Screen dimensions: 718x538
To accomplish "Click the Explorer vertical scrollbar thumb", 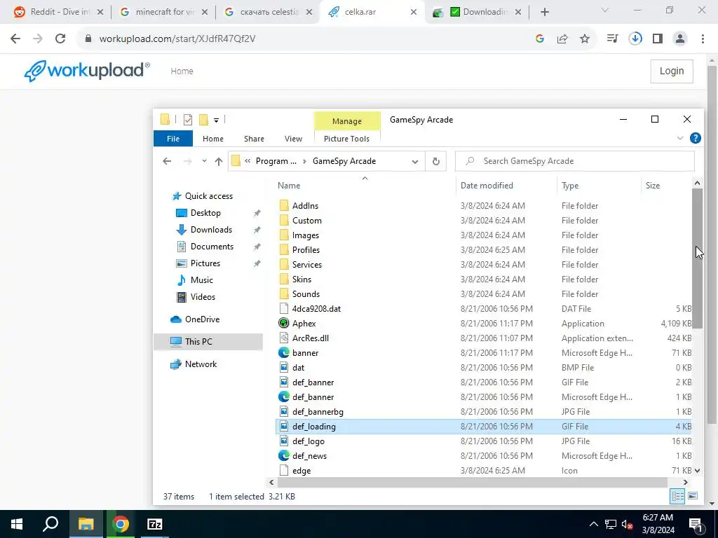I will point(697,258).
